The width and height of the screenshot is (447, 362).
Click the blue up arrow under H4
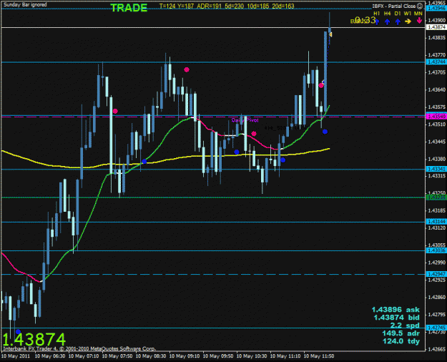click(387, 21)
